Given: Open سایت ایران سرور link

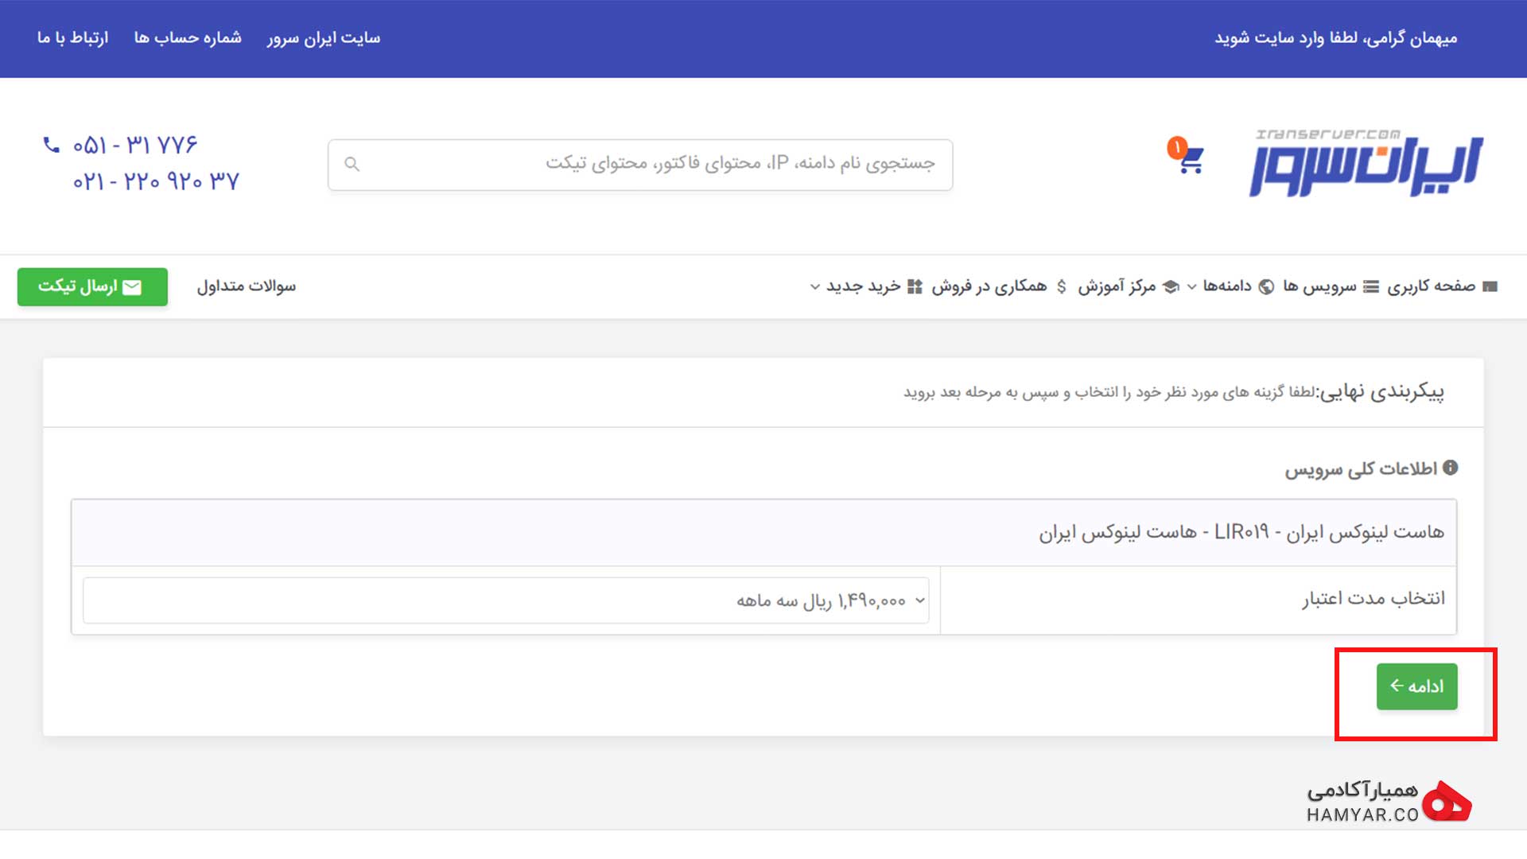Looking at the screenshot, I should (324, 38).
